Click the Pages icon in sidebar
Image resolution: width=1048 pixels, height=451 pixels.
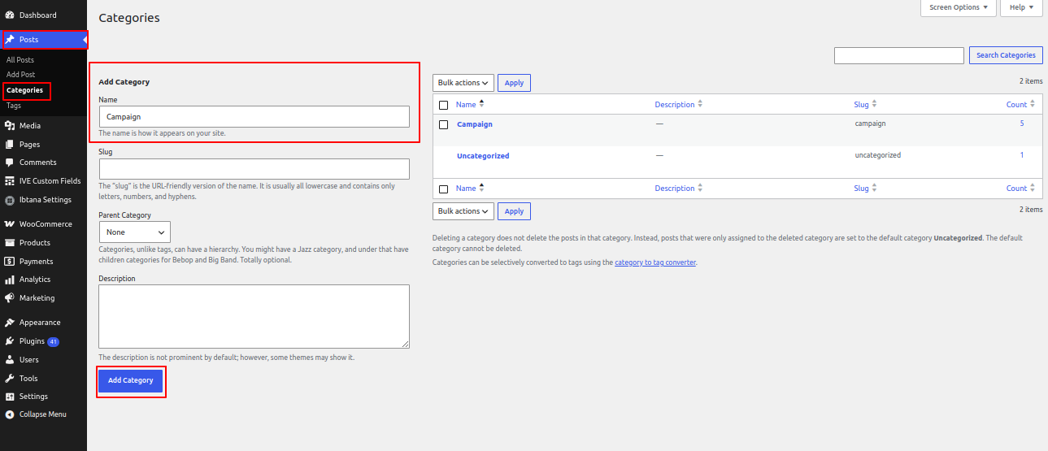tap(10, 144)
